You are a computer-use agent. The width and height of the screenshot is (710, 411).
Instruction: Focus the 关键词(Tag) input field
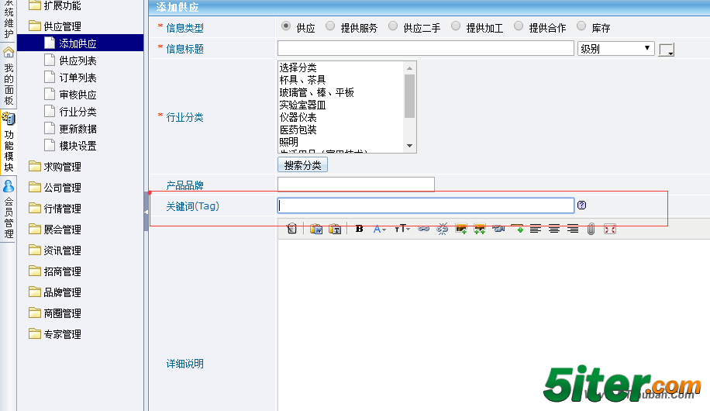tap(426, 205)
